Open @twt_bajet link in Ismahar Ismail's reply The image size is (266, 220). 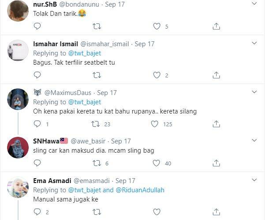(x=85, y=53)
